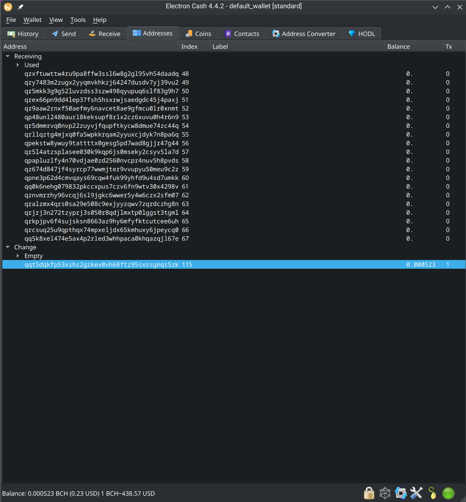Open the Coins tab
466x502 pixels.
[198, 34]
